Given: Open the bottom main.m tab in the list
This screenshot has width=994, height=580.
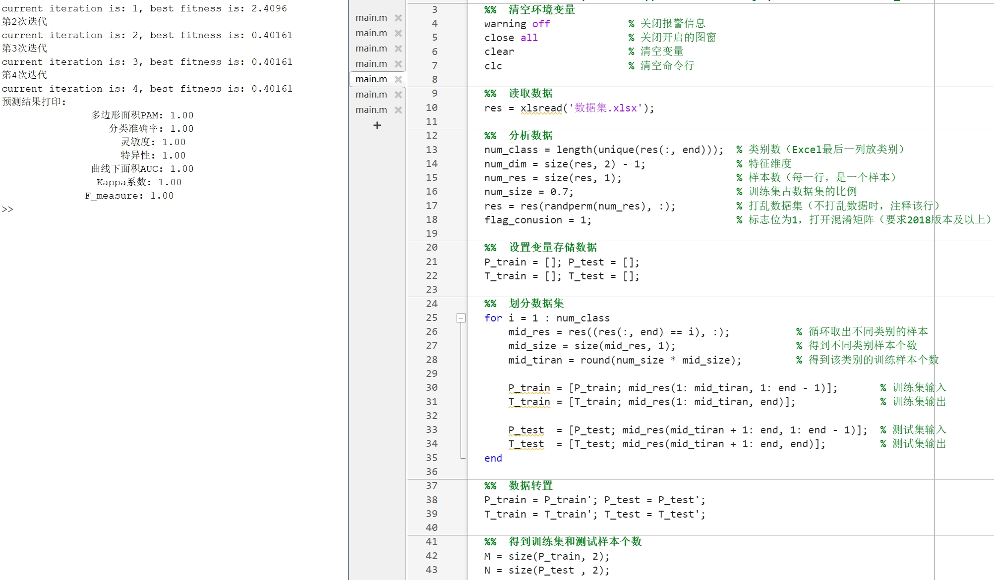Looking at the screenshot, I should [371, 110].
